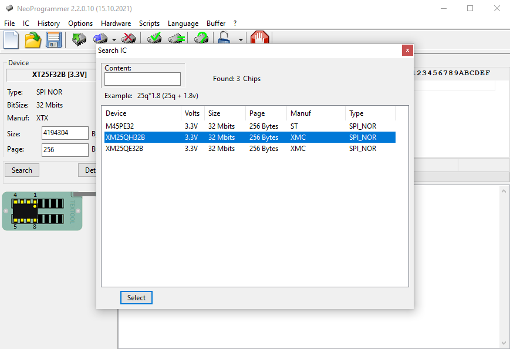The width and height of the screenshot is (510, 349).
Task: Click the Select button
Action: 136,297
